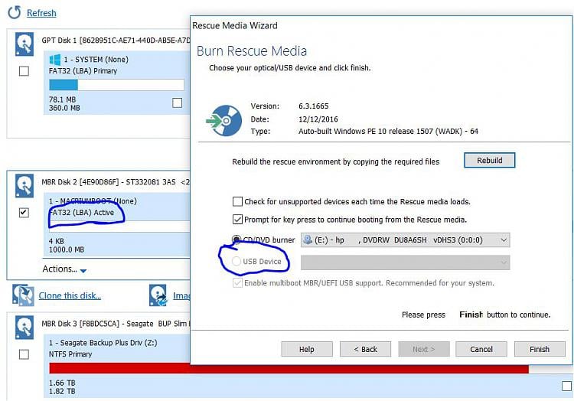Click the red Seagate partition usage bar
The image size is (574, 401).
[289, 368]
